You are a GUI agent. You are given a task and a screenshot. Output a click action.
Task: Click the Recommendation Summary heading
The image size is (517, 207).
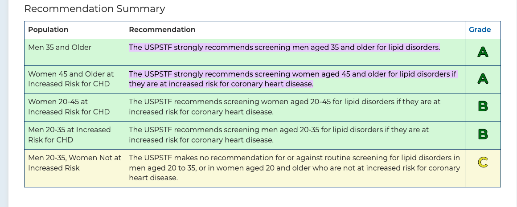pyautogui.click(x=94, y=8)
